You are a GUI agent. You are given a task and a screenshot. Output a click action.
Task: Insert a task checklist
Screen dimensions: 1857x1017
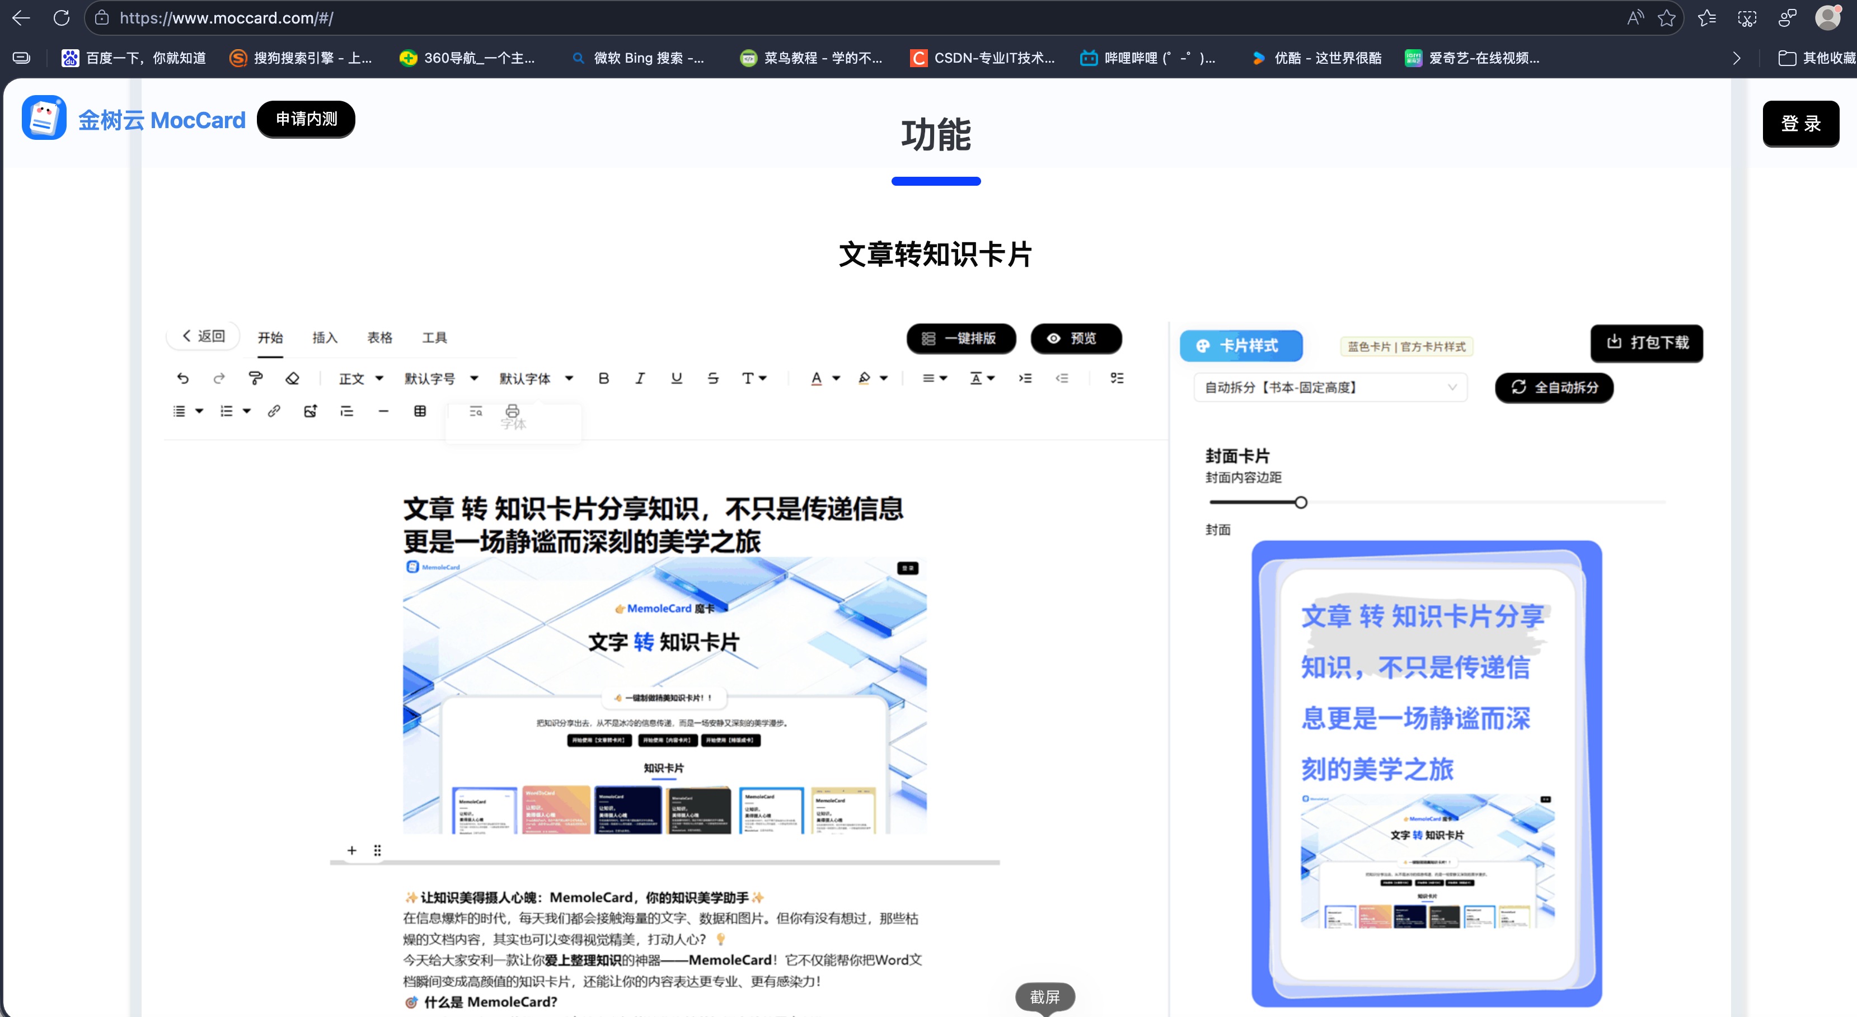coord(1117,378)
